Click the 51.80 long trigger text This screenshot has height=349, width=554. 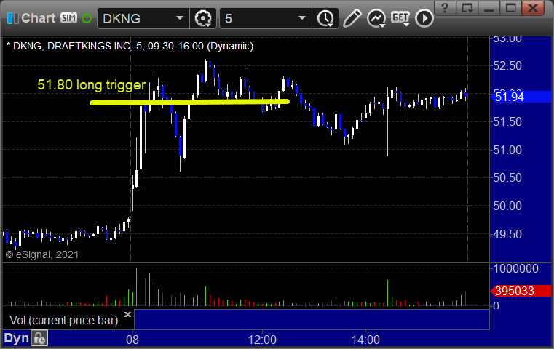click(x=91, y=84)
